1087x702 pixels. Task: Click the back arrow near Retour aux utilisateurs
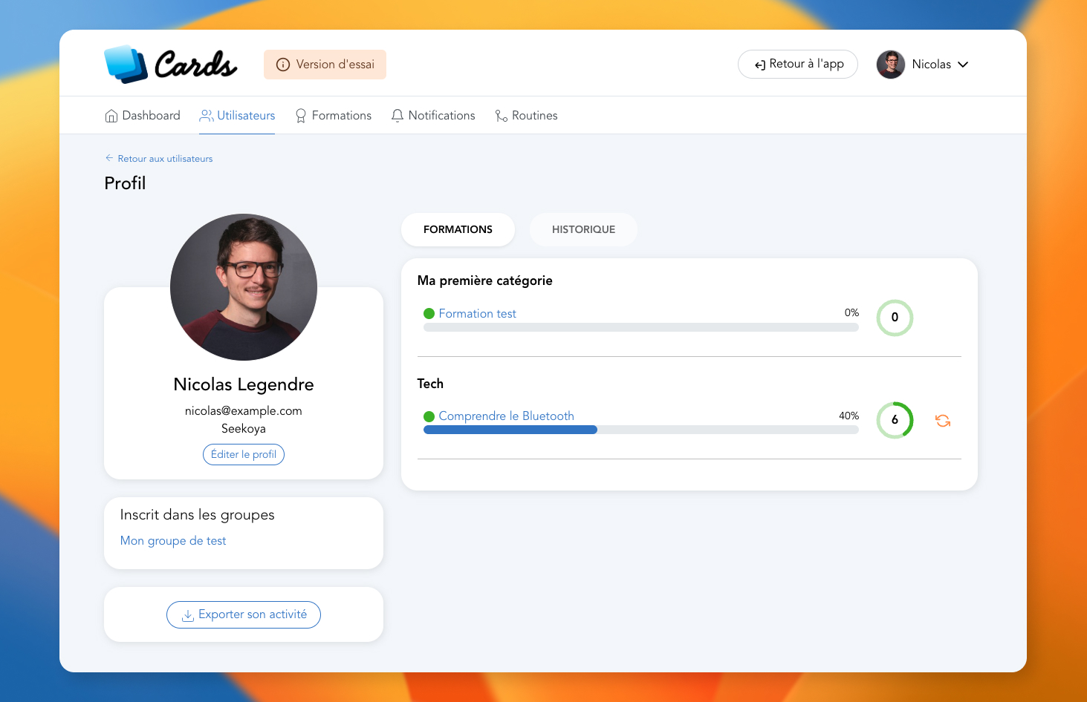point(109,158)
